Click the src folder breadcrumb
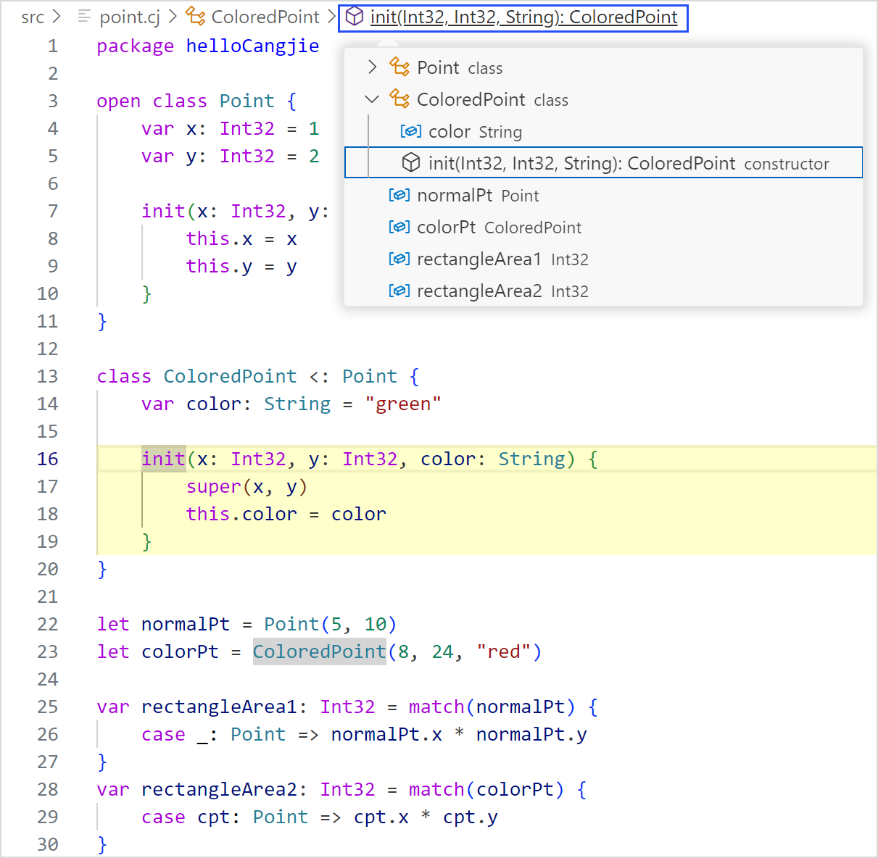 point(33,17)
